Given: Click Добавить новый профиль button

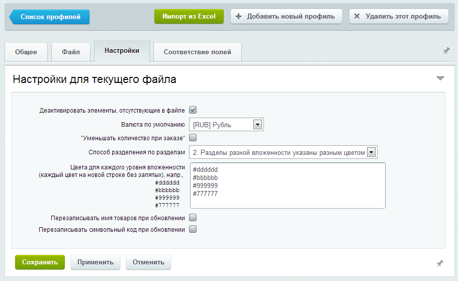Looking at the screenshot, I should click(x=286, y=16).
